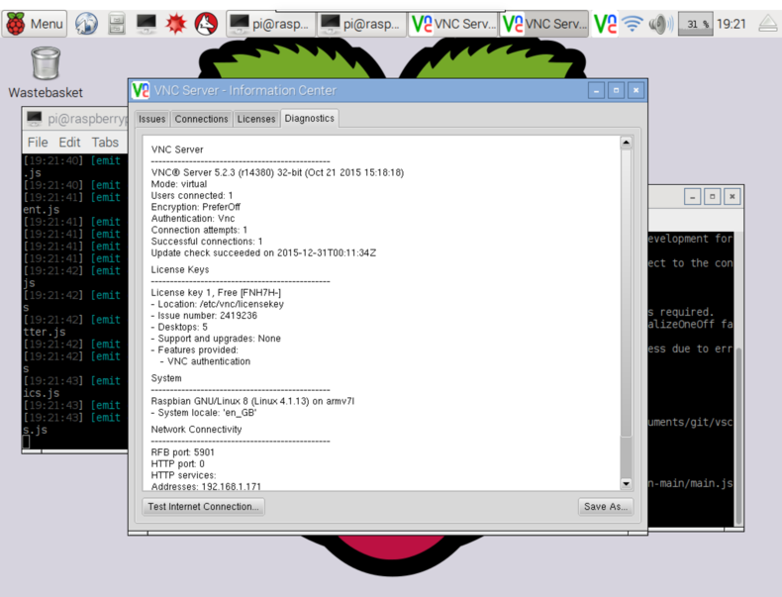Switch to the Connections tab
Screen dimensions: 782x597
point(202,119)
